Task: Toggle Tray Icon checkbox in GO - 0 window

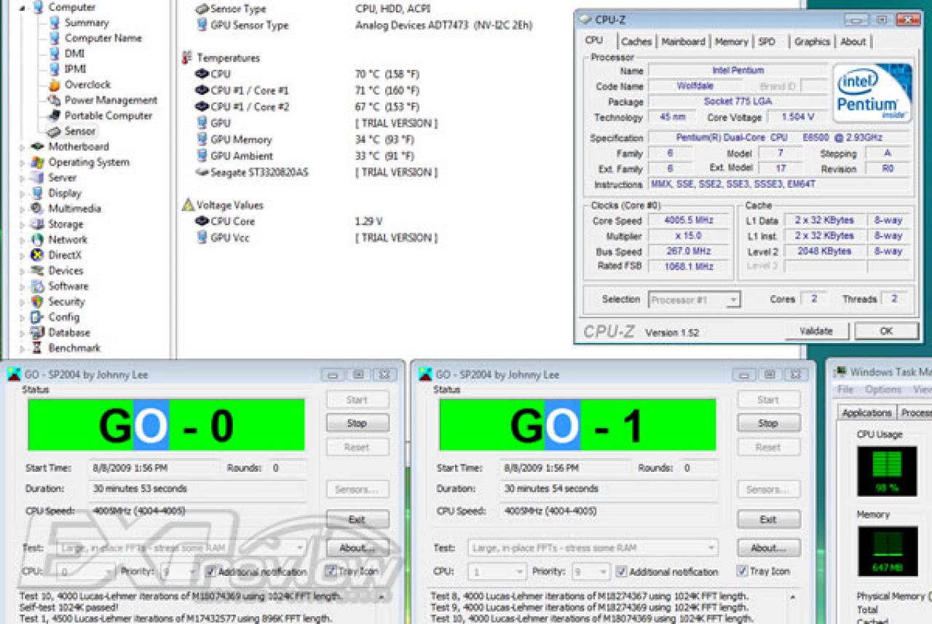Action: pos(331,571)
